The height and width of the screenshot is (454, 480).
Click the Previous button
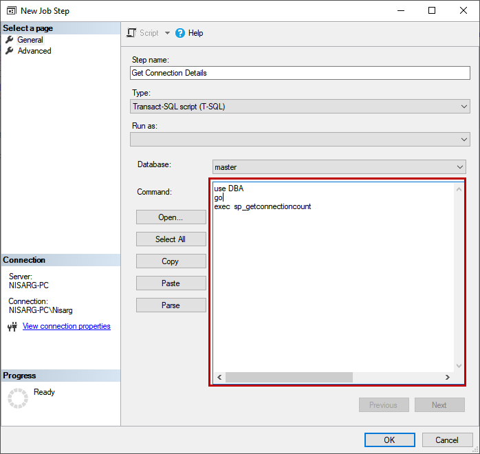pyautogui.click(x=384, y=405)
